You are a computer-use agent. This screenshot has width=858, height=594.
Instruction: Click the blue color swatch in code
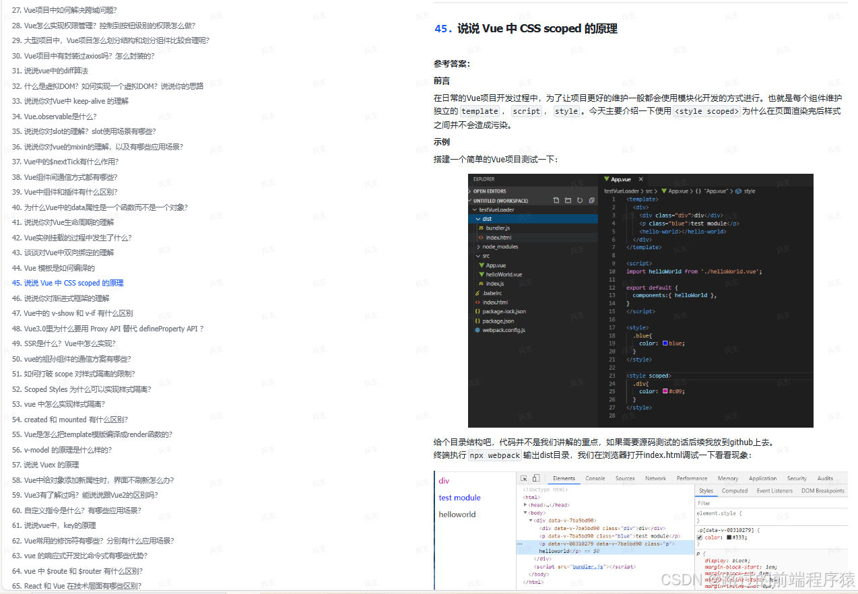tap(665, 343)
